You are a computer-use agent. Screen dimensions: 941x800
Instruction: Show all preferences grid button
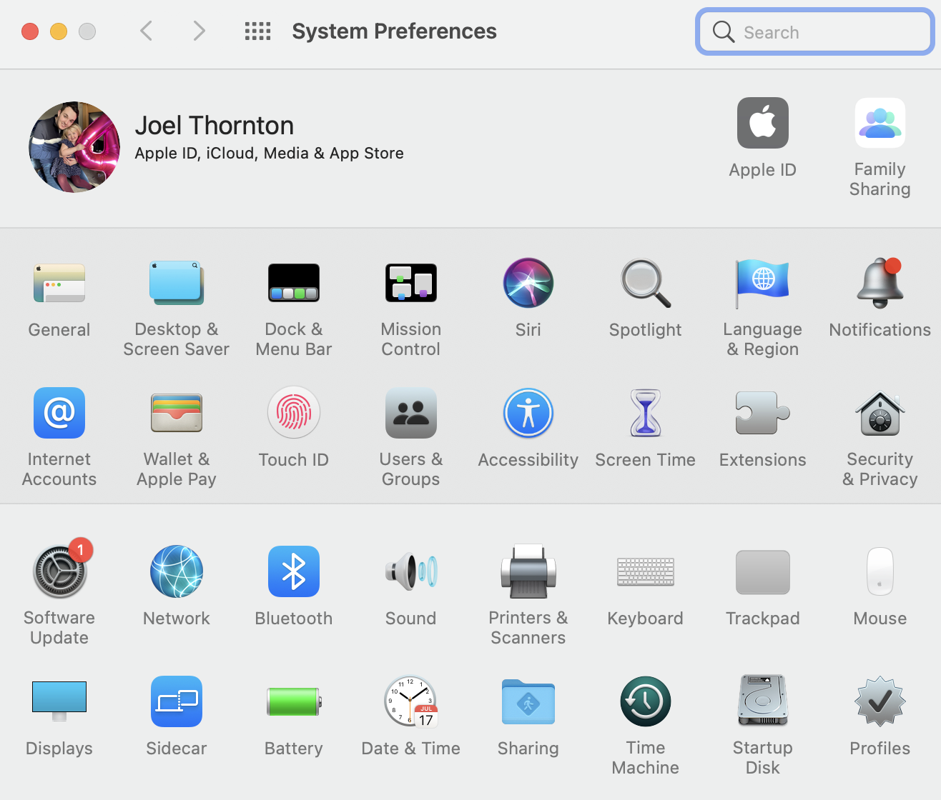click(258, 31)
